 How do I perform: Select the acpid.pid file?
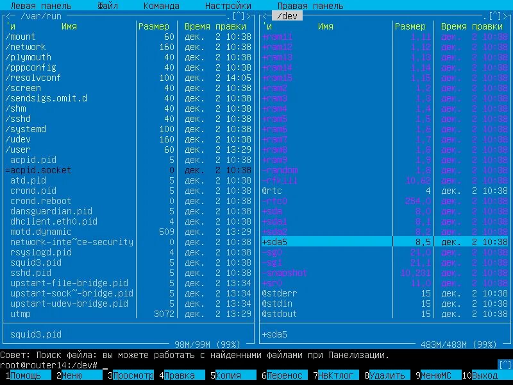tap(128, 160)
